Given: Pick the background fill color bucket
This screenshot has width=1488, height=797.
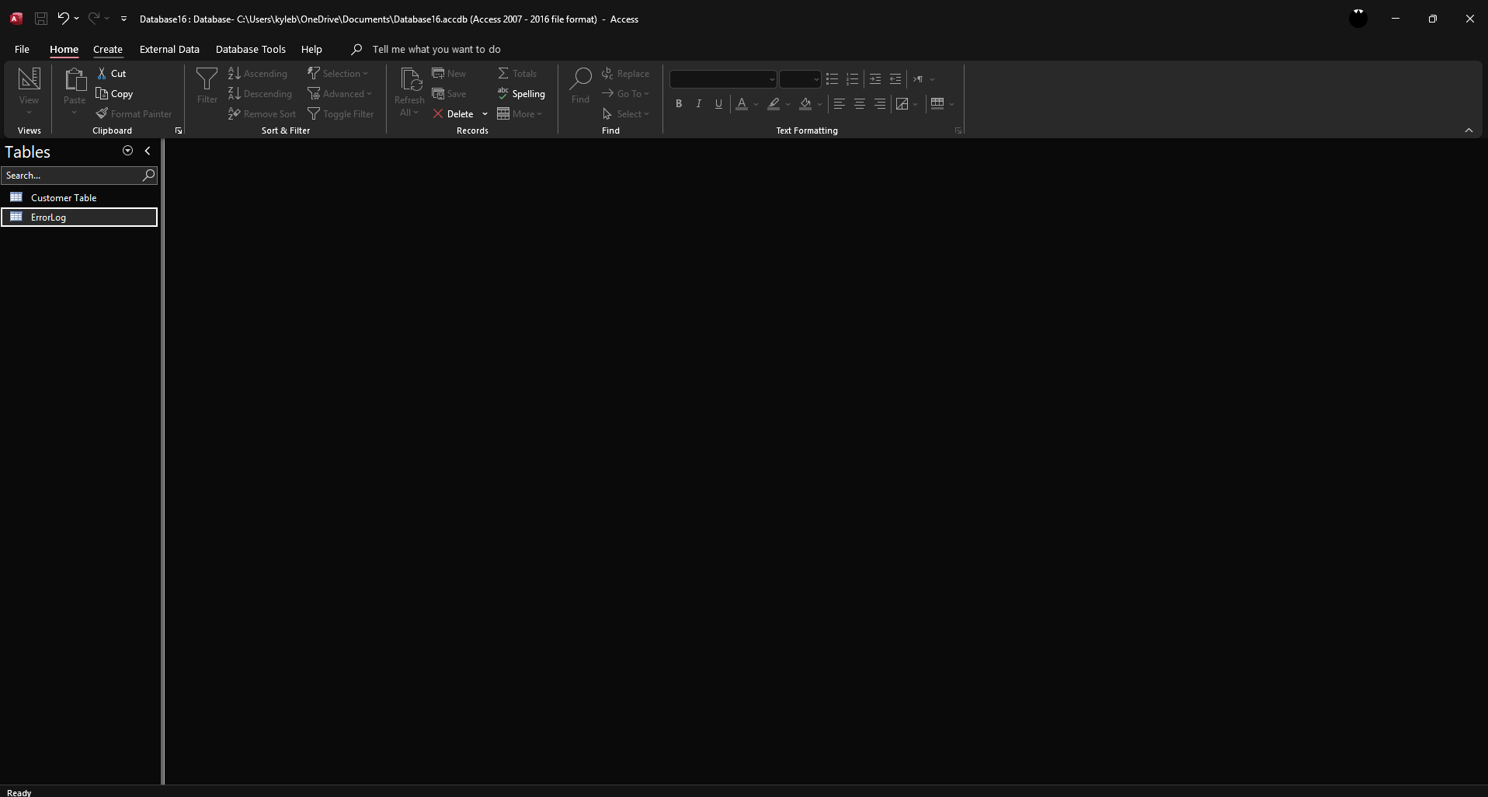Looking at the screenshot, I should [x=805, y=103].
